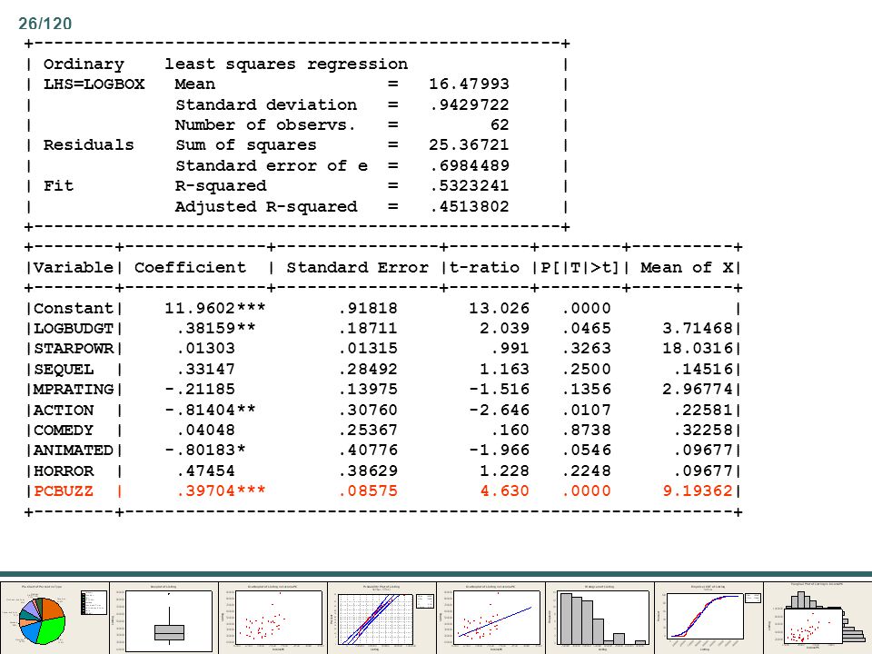Viewport: 872px width, 654px height.
Task: Select PCBUZZ mean value 9.19362
Action: 698,491
